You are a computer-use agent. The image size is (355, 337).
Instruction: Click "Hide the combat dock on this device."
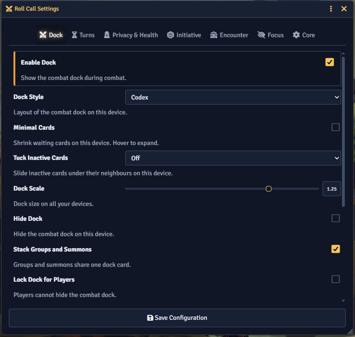coord(64,234)
